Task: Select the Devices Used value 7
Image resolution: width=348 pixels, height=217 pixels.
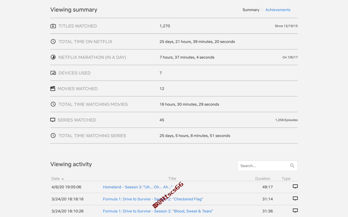Action: click(161, 73)
